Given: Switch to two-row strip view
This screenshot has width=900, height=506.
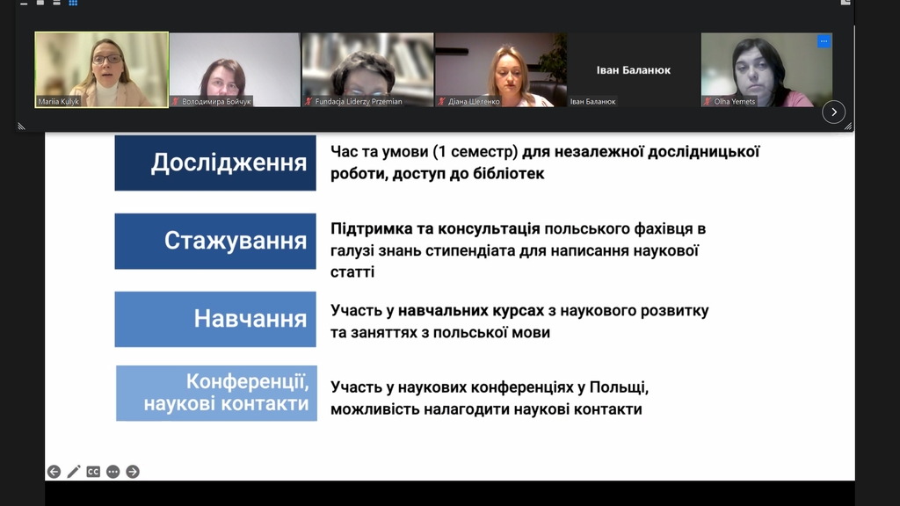Looking at the screenshot, I should [x=57, y=3].
